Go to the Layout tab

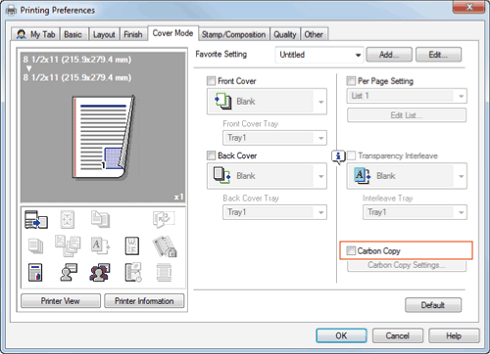(104, 34)
